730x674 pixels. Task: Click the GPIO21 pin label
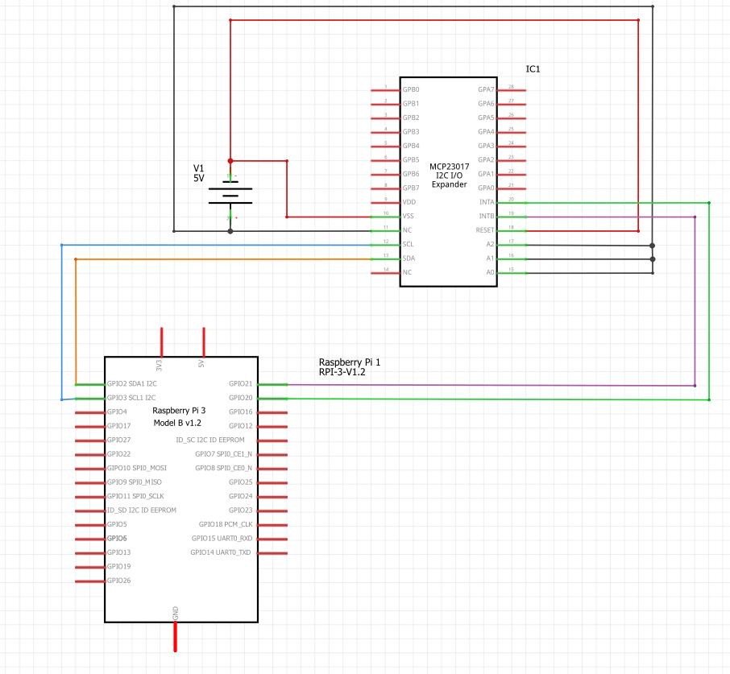pos(241,384)
